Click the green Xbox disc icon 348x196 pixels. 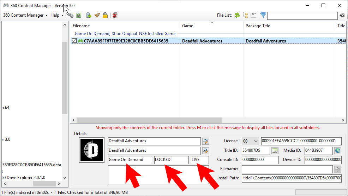79,15
